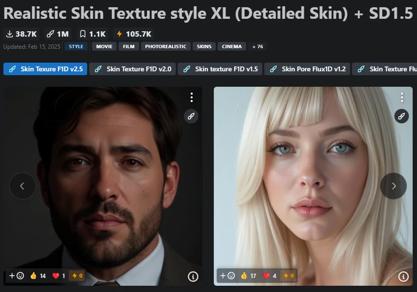Open three-dot menu on the man's image
417x292 pixels.
(191, 97)
